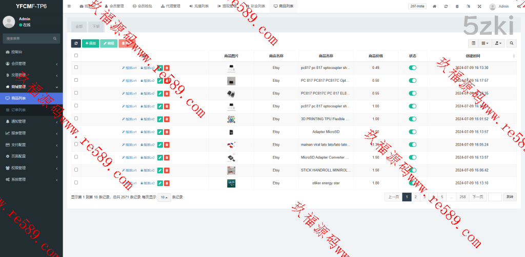Disable the status switch for Adapter MicroSD
Viewport: 525px width, 257px height.
point(412,132)
